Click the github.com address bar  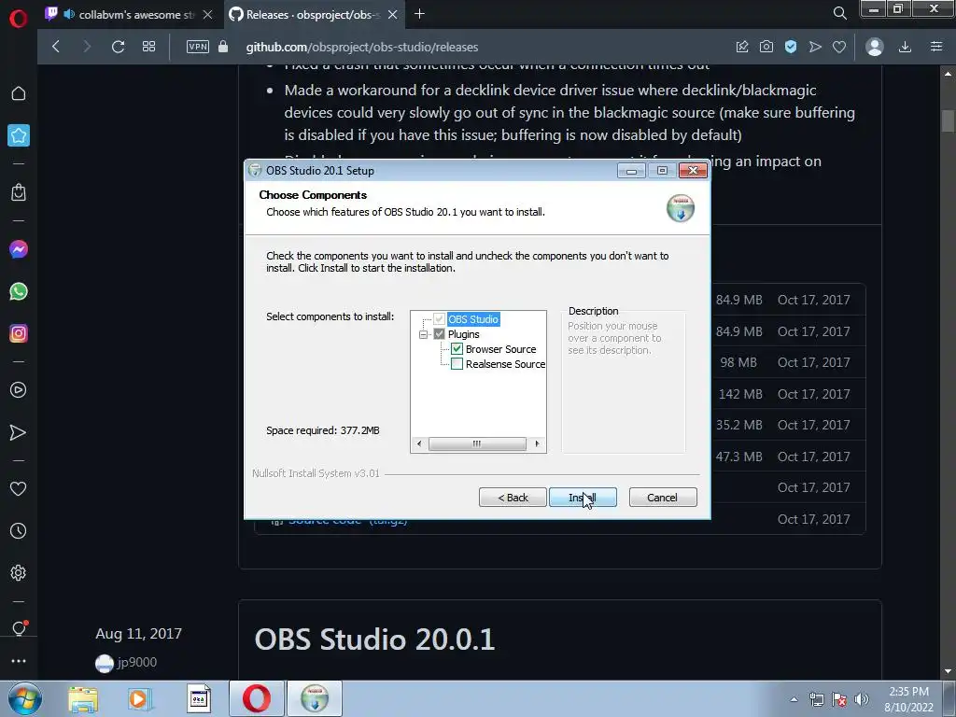(x=362, y=47)
